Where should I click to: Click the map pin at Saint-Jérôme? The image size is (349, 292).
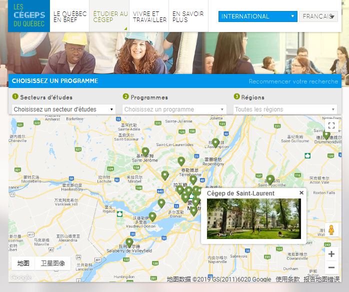(x=145, y=151)
